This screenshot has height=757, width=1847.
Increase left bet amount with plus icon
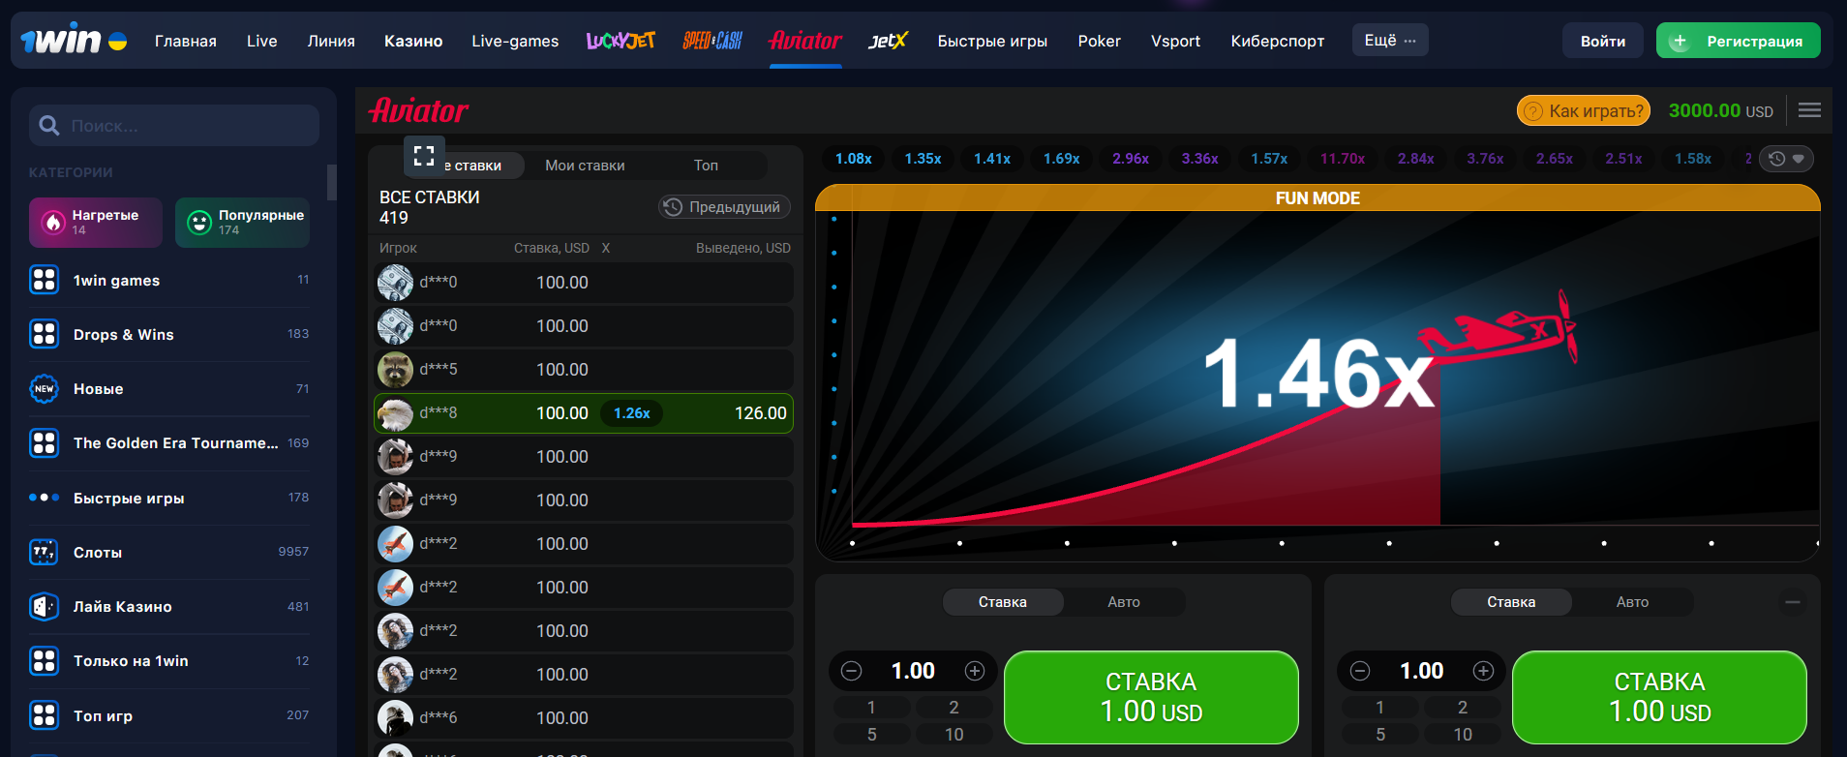click(x=975, y=671)
